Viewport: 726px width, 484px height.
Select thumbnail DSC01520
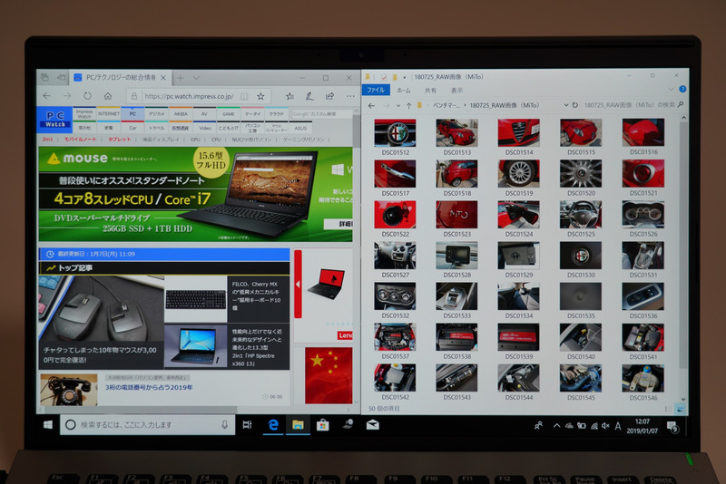(x=581, y=178)
